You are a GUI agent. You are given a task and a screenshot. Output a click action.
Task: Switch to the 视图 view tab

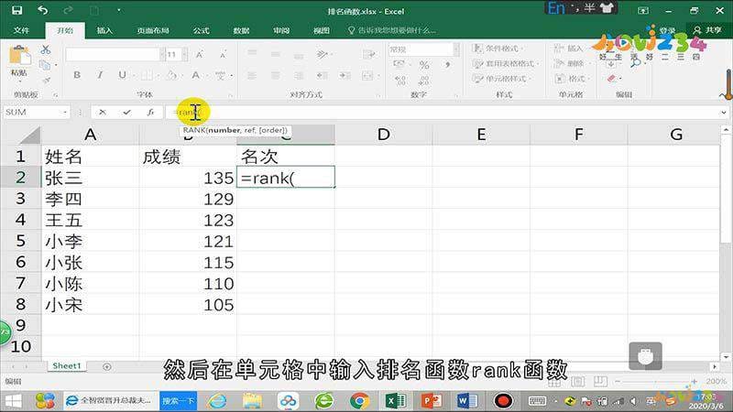[x=322, y=30]
